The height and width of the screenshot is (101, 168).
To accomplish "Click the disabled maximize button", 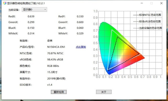I will (151, 3).
